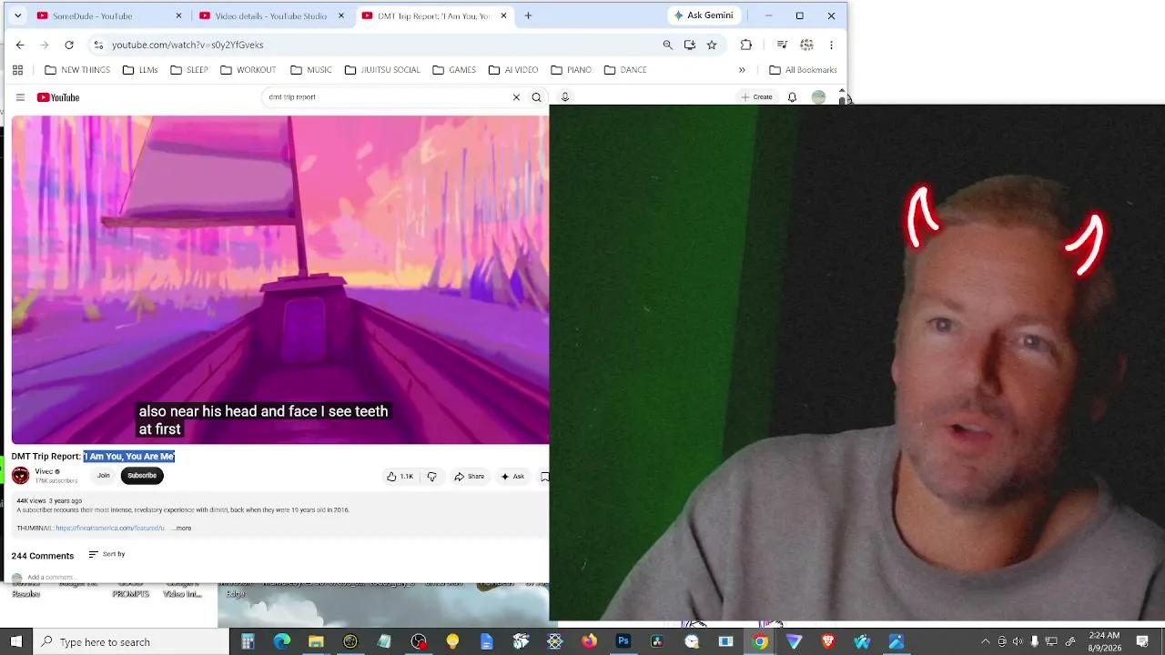Open the All Bookmarks folder
Screen dimensions: 1165x655
point(803,70)
